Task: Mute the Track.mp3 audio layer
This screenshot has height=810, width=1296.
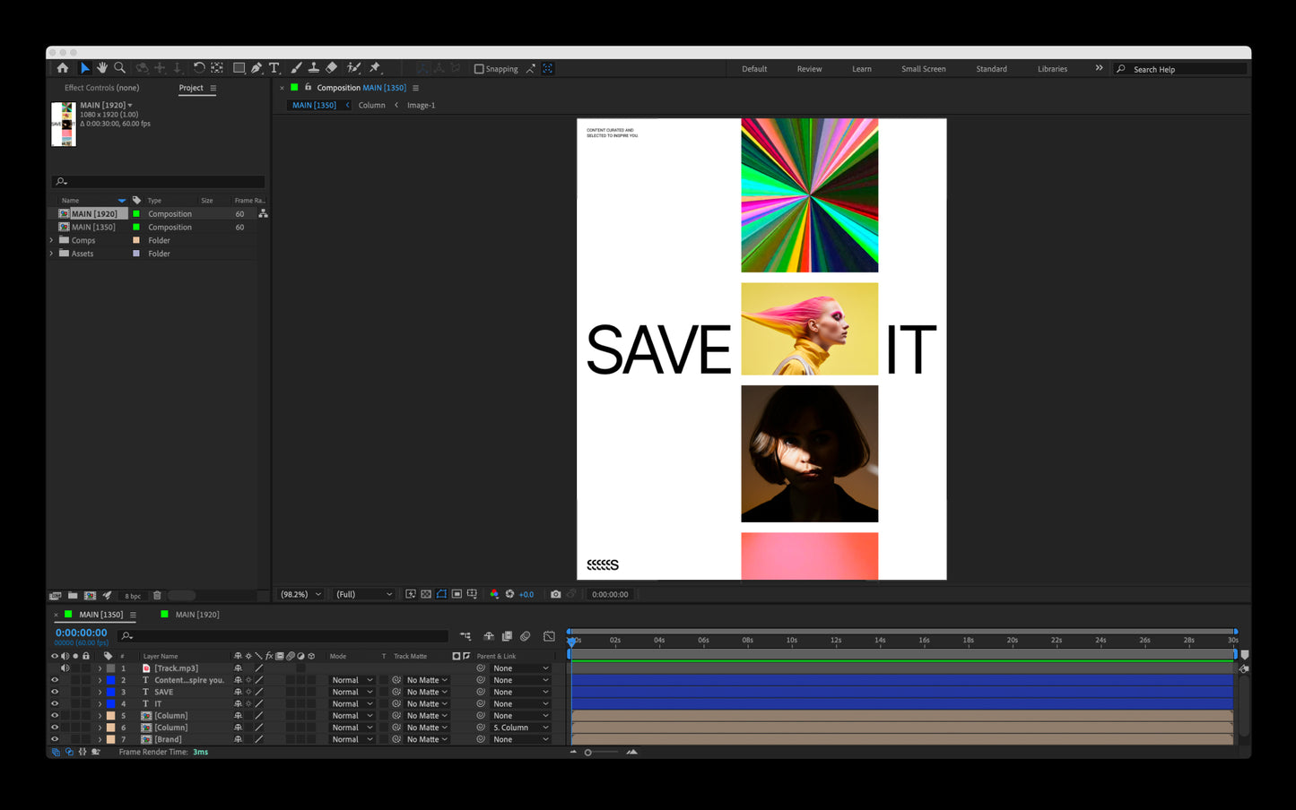Action: pos(65,668)
